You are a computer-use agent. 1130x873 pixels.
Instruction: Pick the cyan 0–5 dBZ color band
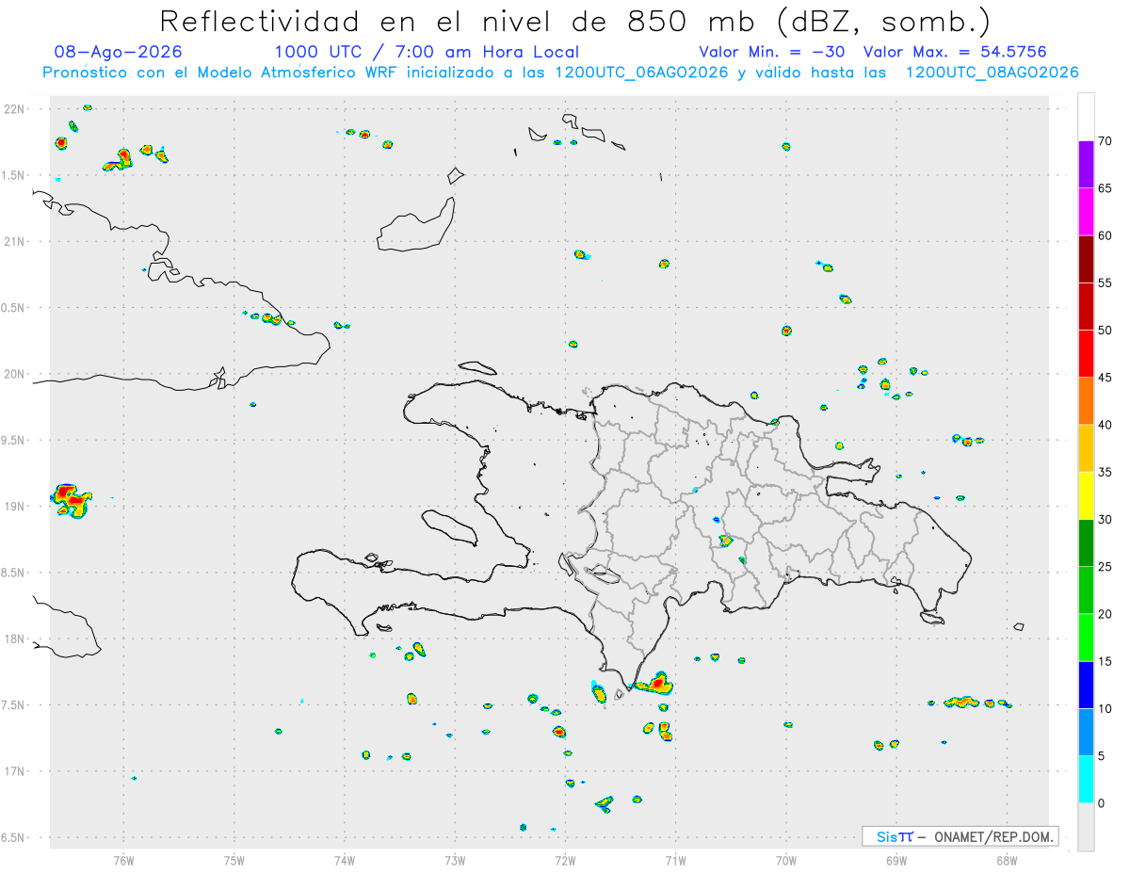click(x=1086, y=779)
